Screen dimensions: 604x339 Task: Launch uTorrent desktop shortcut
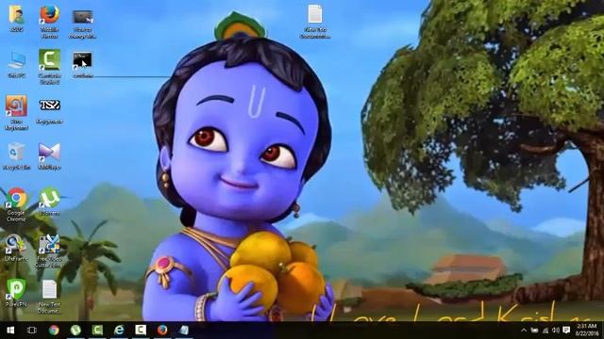point(49,202)
